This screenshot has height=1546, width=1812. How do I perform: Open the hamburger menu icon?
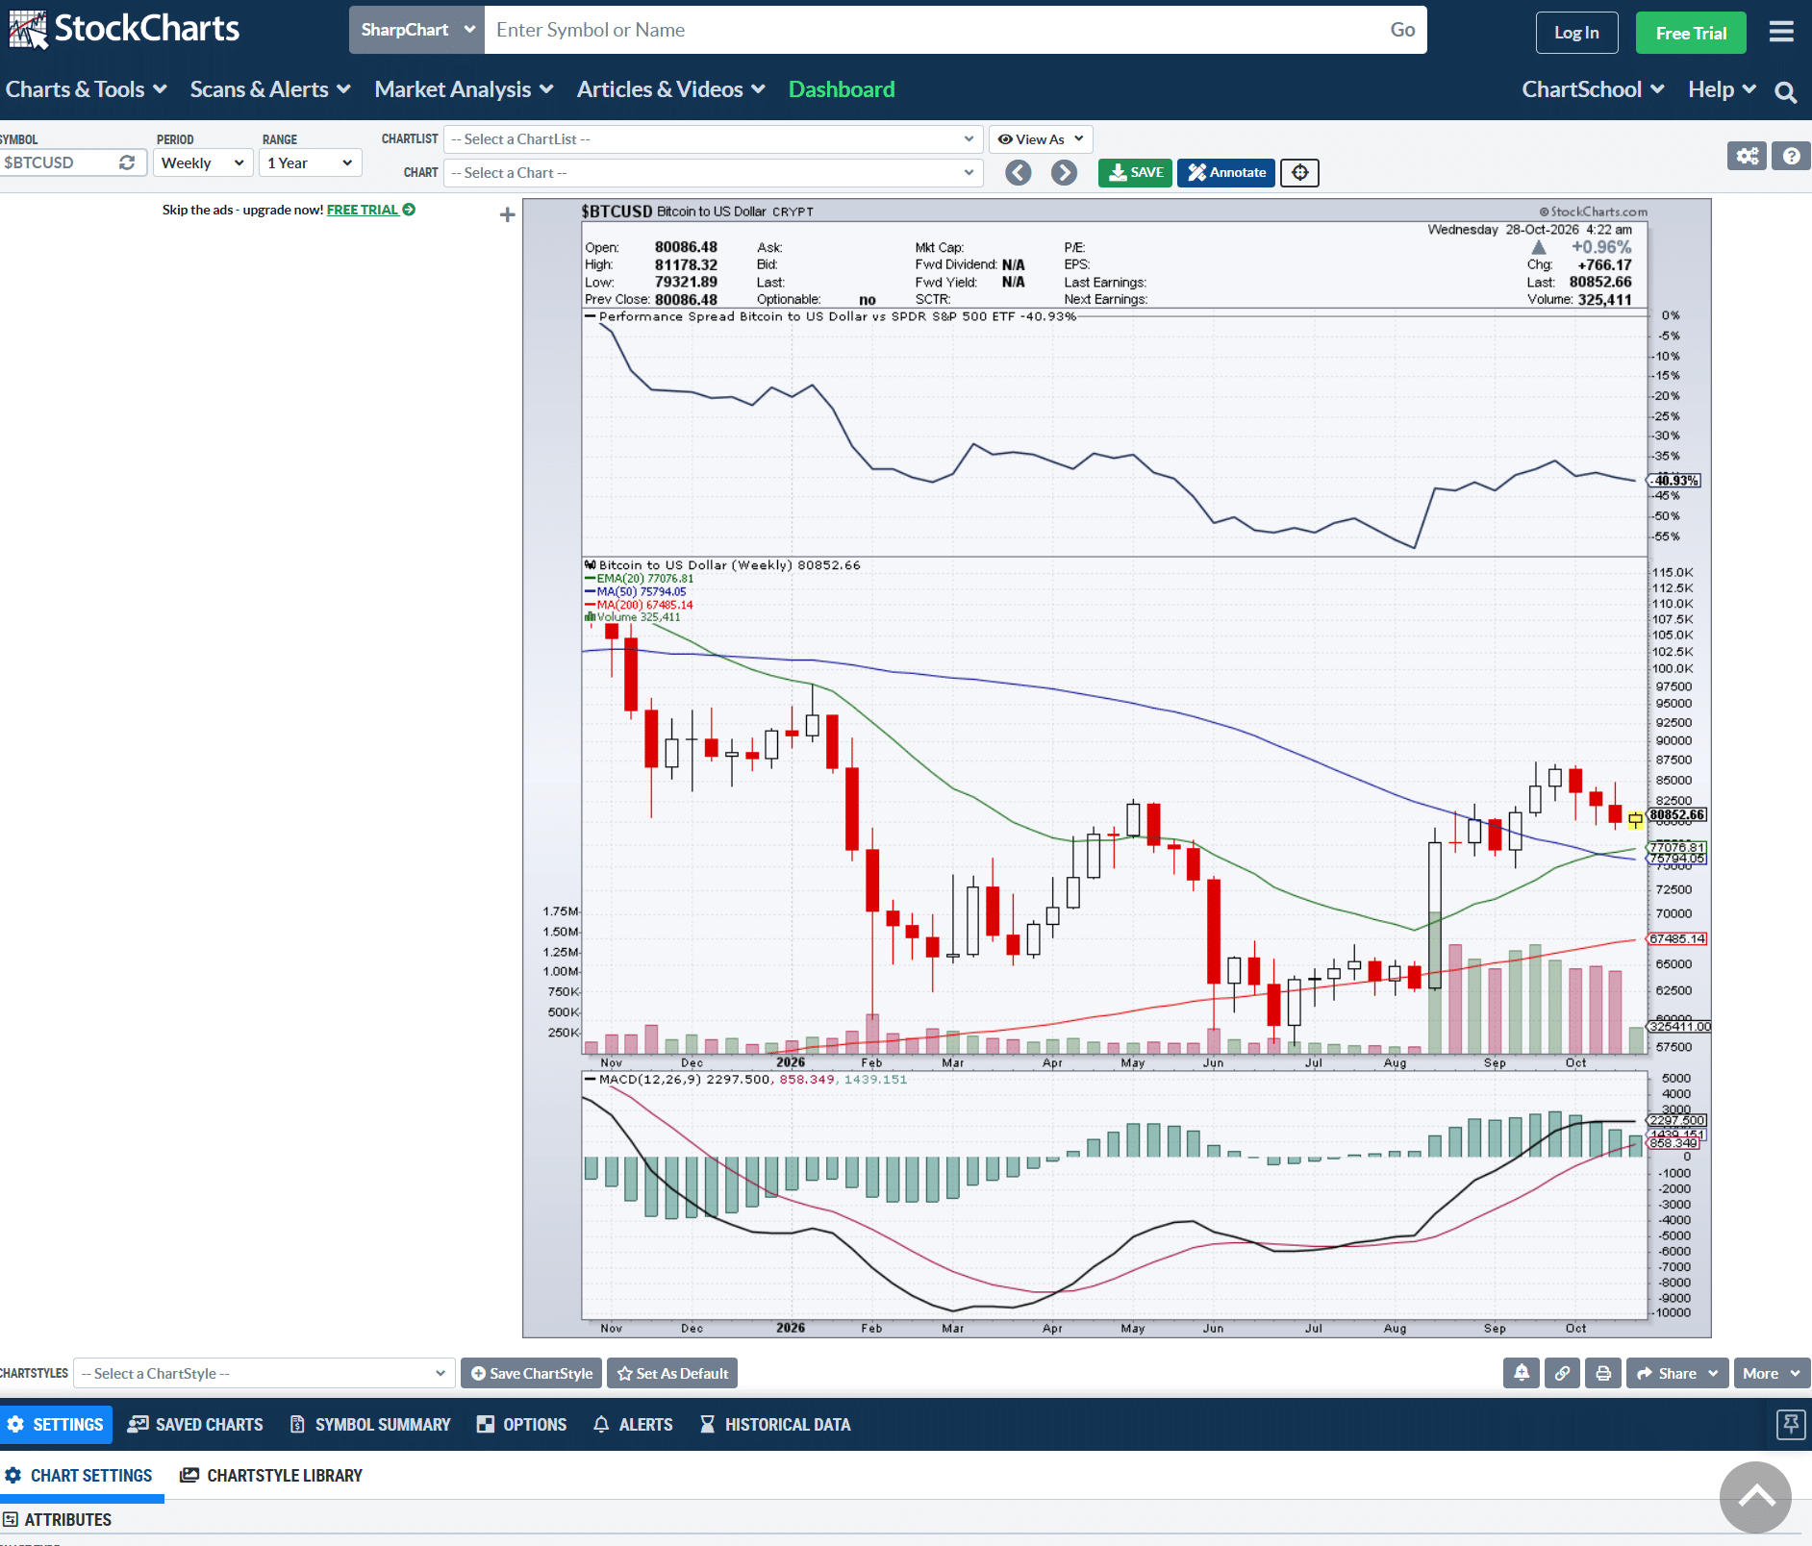(1781, 32)
